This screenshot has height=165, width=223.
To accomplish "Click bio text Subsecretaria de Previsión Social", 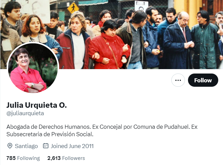I will coord(50,134).
